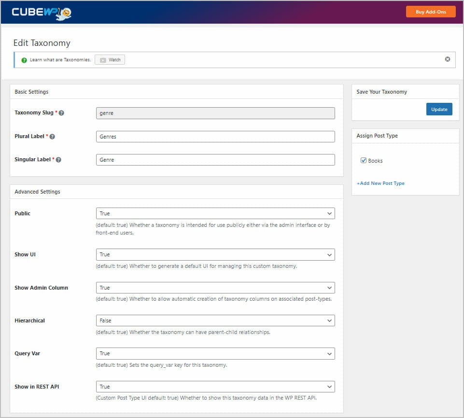Uncheck the Books post type checkbox
This screenshot has width=464, height=418.
tap(364, 160)
